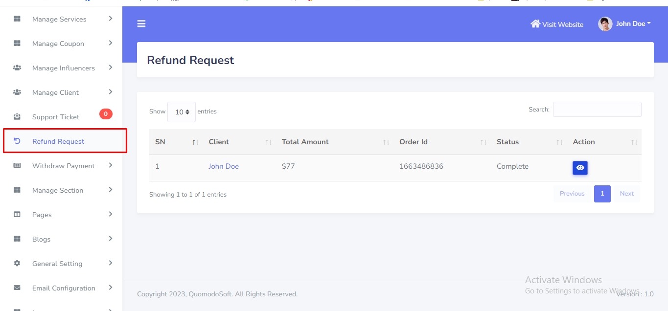Screen dimensions: 668x311
Task: Click the Withdraw Payment money icon
Action: (x=17, y=166)
